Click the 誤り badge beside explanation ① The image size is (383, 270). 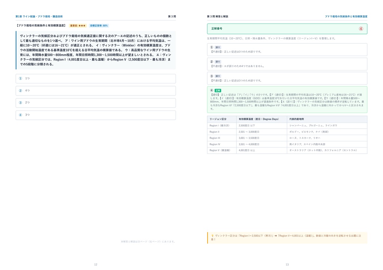coord(218,47)
